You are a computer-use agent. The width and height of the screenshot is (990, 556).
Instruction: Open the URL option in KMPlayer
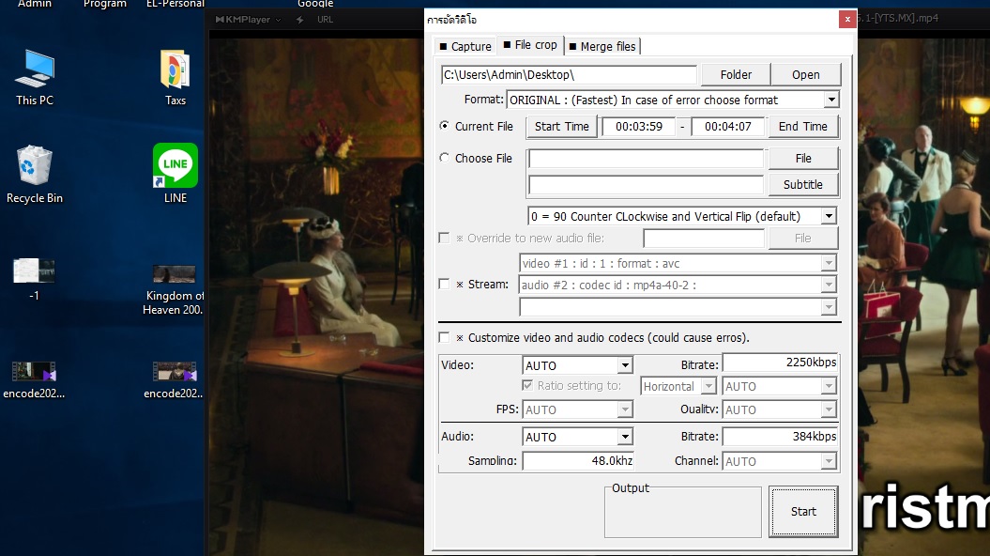click(326, 20)
